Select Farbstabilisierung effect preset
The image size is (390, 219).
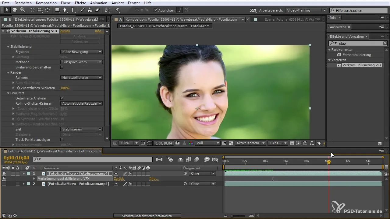tap(357, 55)
